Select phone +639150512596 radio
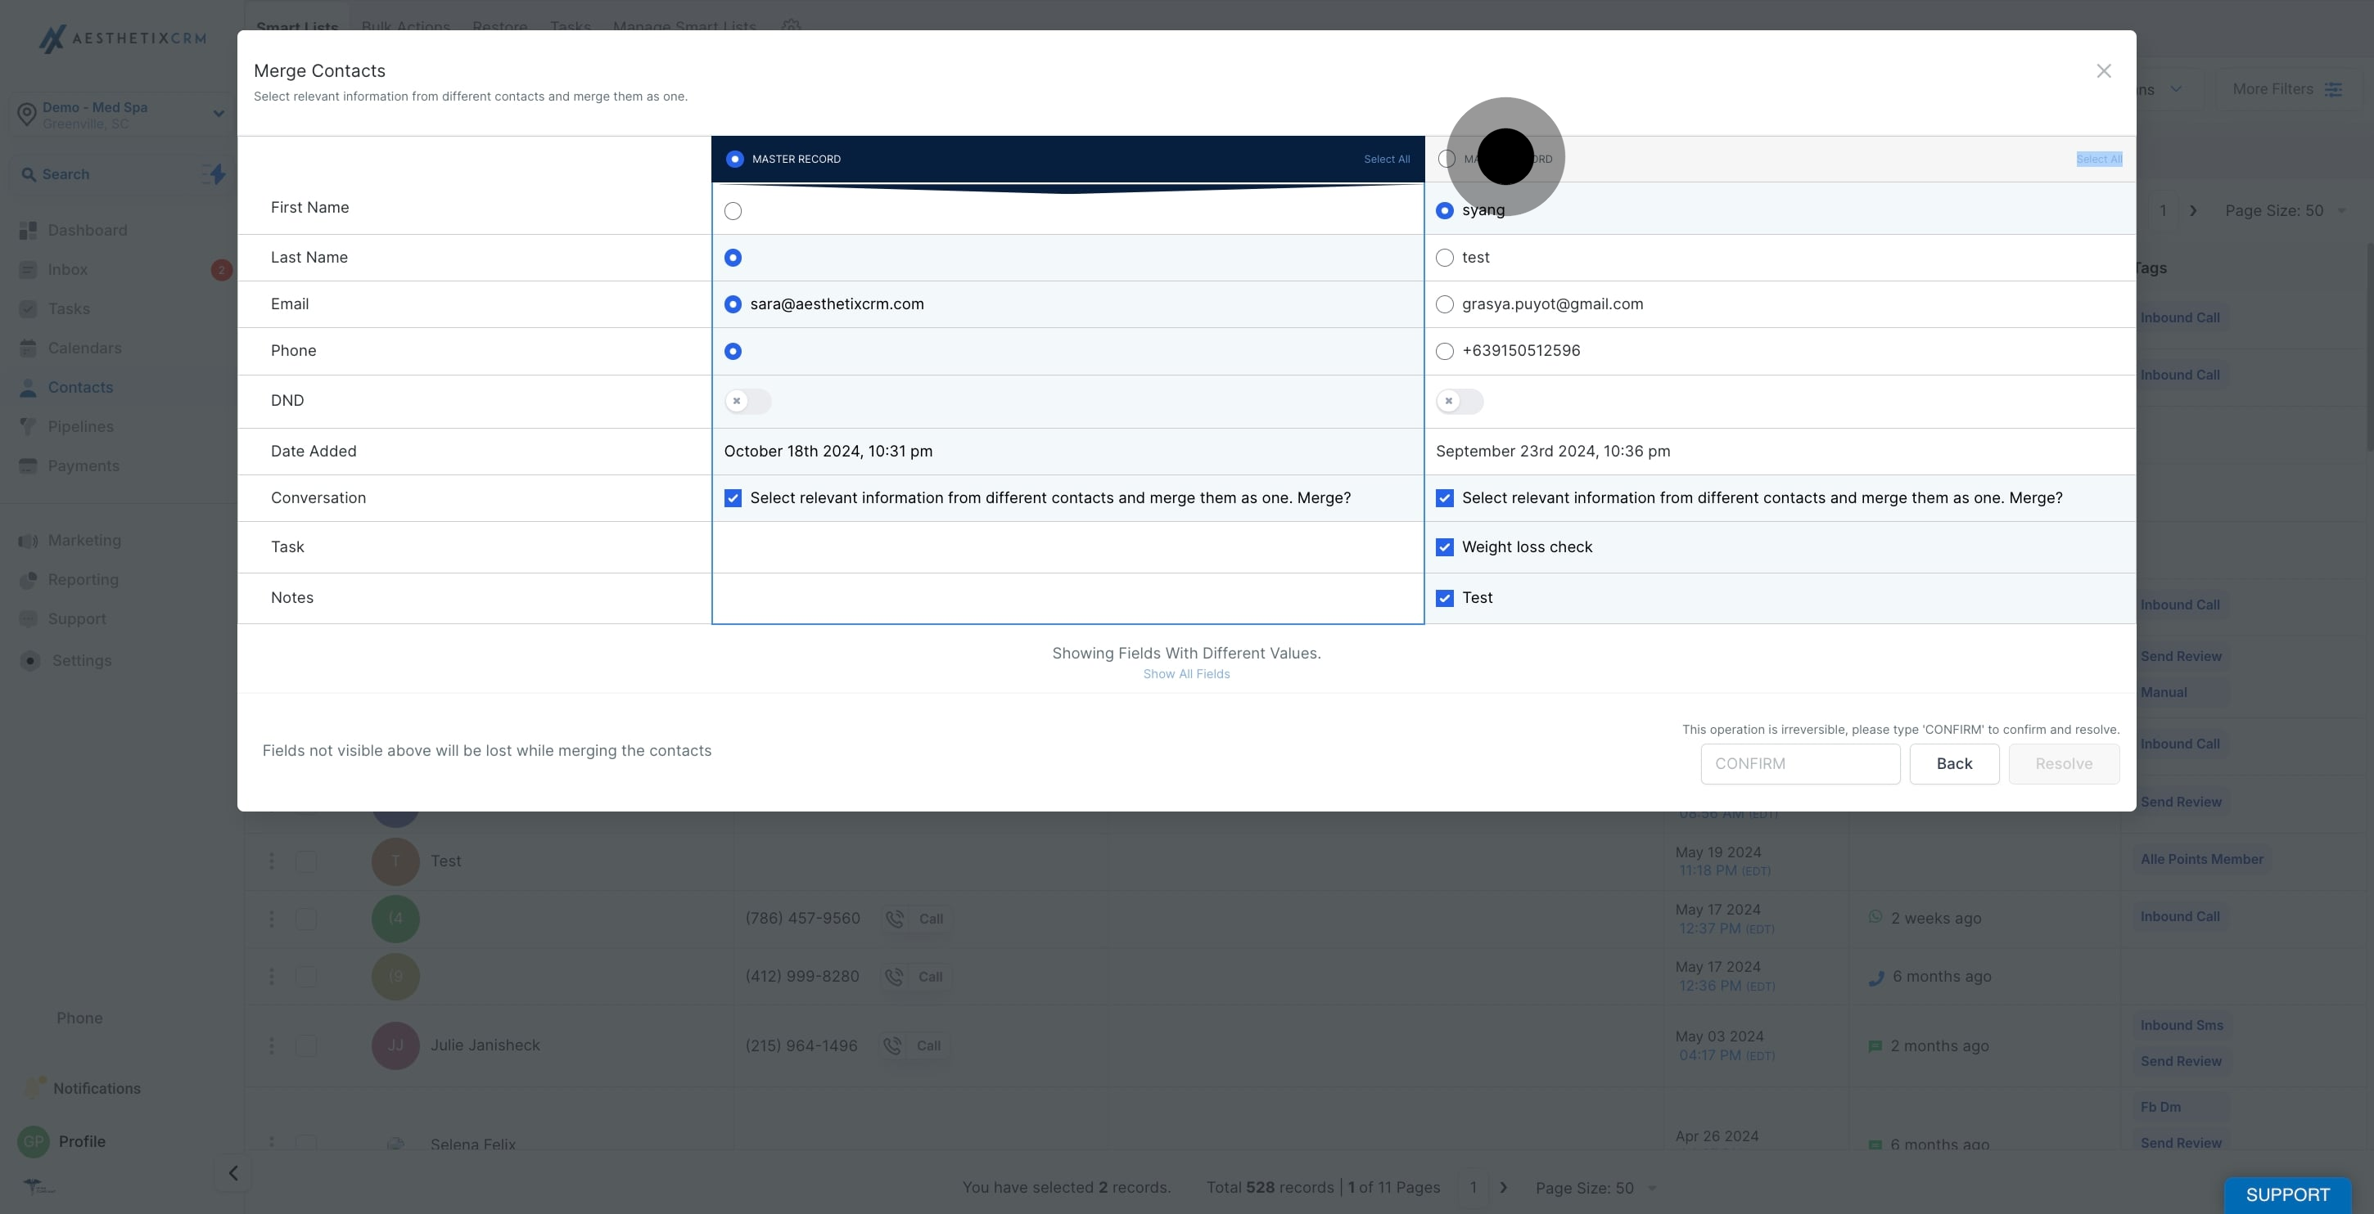The width and height of the screenshot is (2374, 1214). 1444,351
